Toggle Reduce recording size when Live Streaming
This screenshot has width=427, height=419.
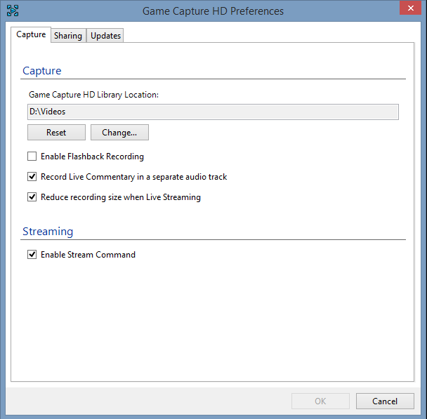click(x=32, y=197)
